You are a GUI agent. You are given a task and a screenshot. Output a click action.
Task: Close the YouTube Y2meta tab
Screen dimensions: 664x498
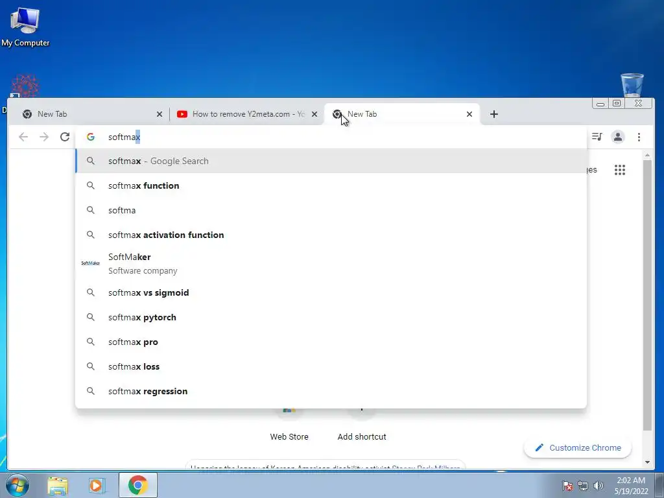[314, 114]
